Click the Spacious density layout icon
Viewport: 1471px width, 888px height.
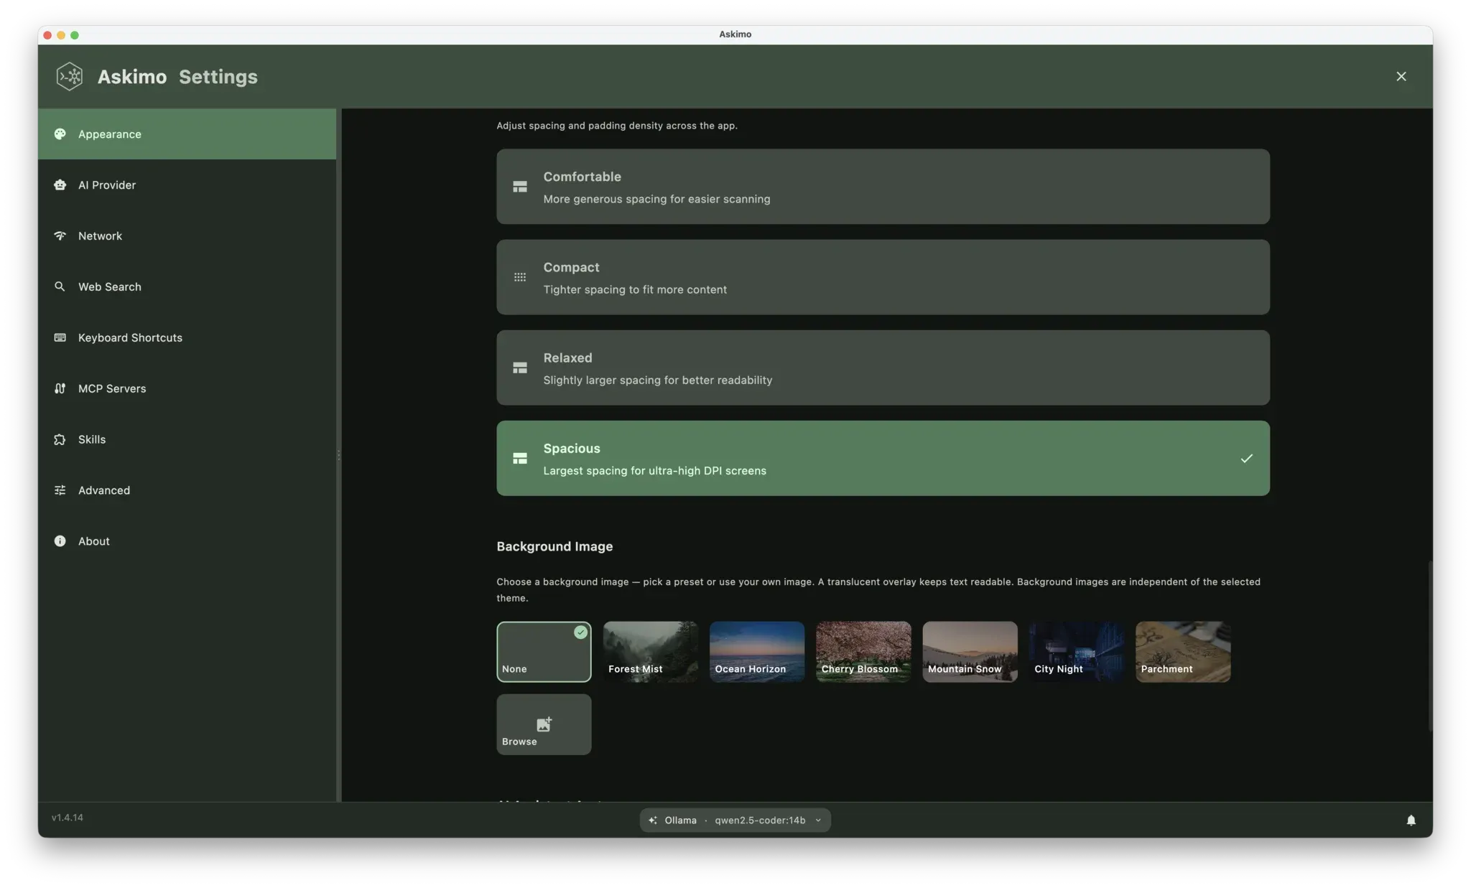[x=520, y=458]
